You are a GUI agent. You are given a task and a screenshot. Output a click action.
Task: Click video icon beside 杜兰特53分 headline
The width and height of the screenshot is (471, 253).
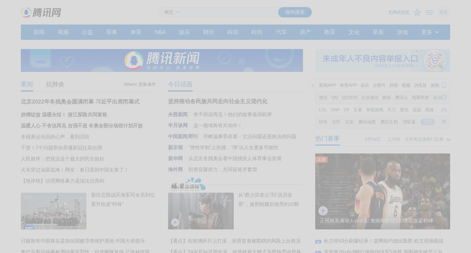(318, 242)
